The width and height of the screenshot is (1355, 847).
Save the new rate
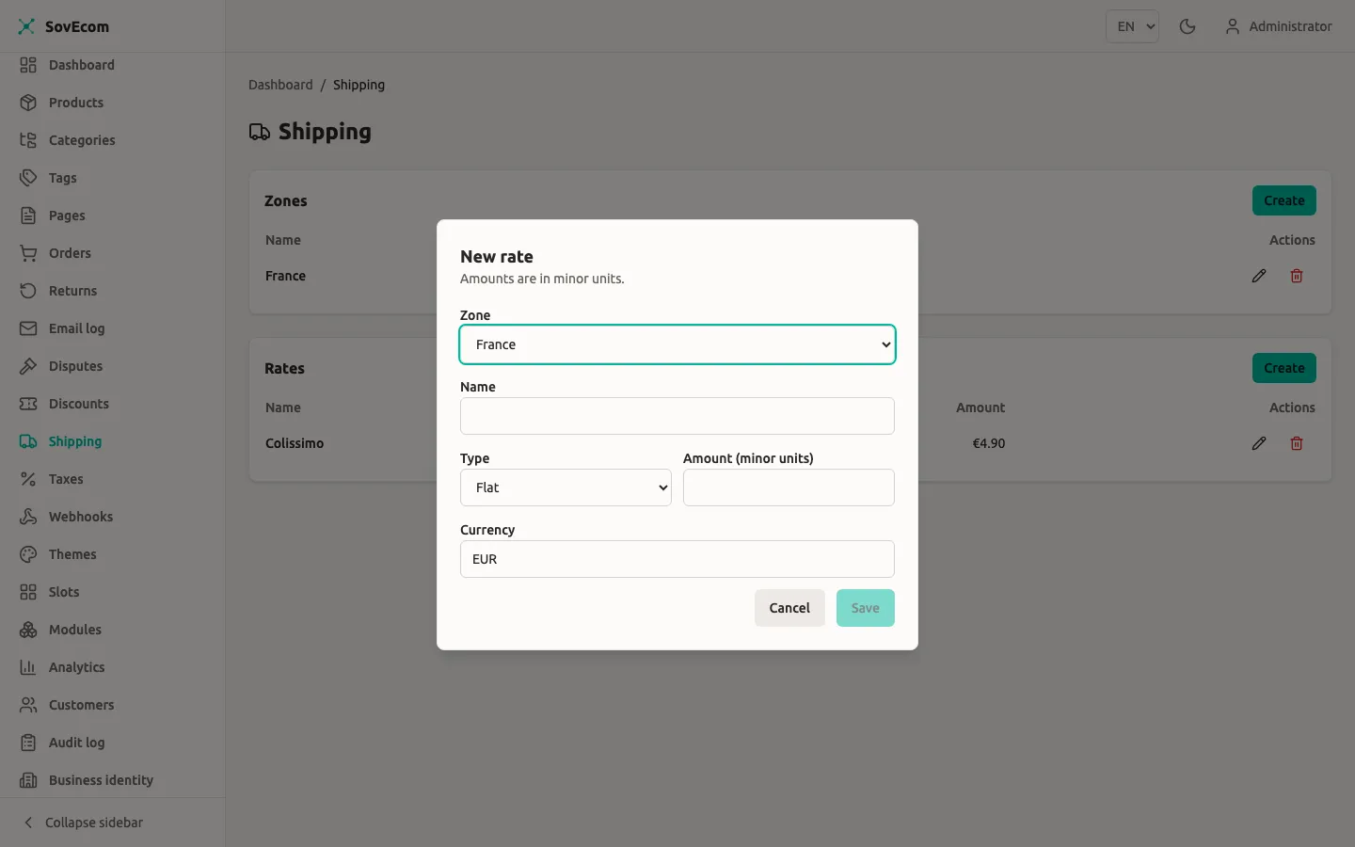pos(866,608)
